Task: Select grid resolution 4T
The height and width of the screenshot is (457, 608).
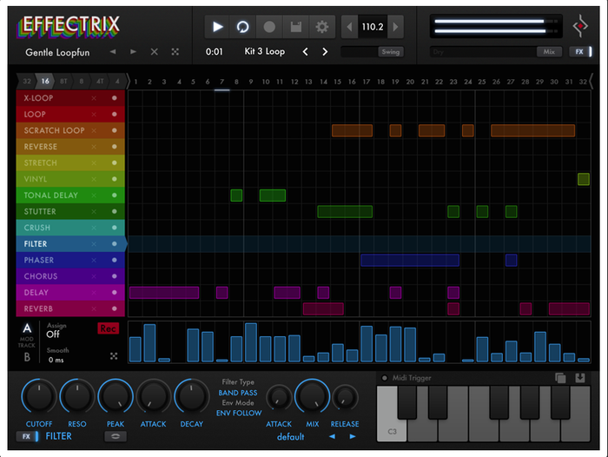Action: coord(100,81)
